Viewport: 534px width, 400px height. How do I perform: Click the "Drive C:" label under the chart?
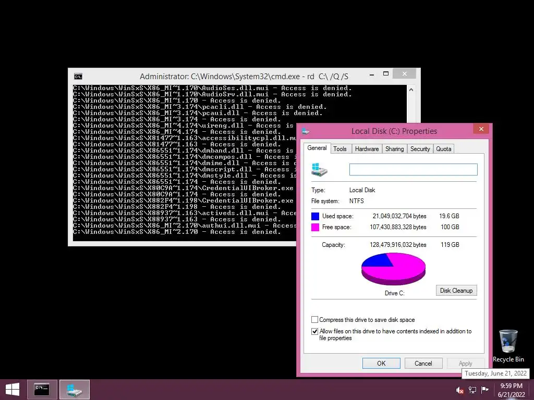(x=394, y=293)
